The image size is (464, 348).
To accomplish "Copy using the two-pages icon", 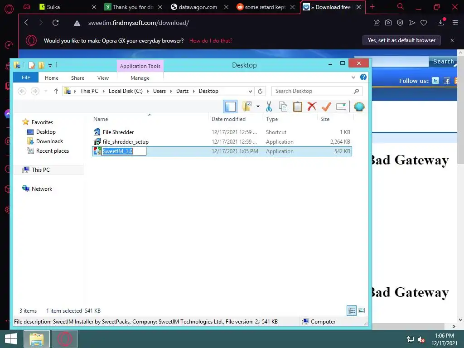I will coord(283,106).
